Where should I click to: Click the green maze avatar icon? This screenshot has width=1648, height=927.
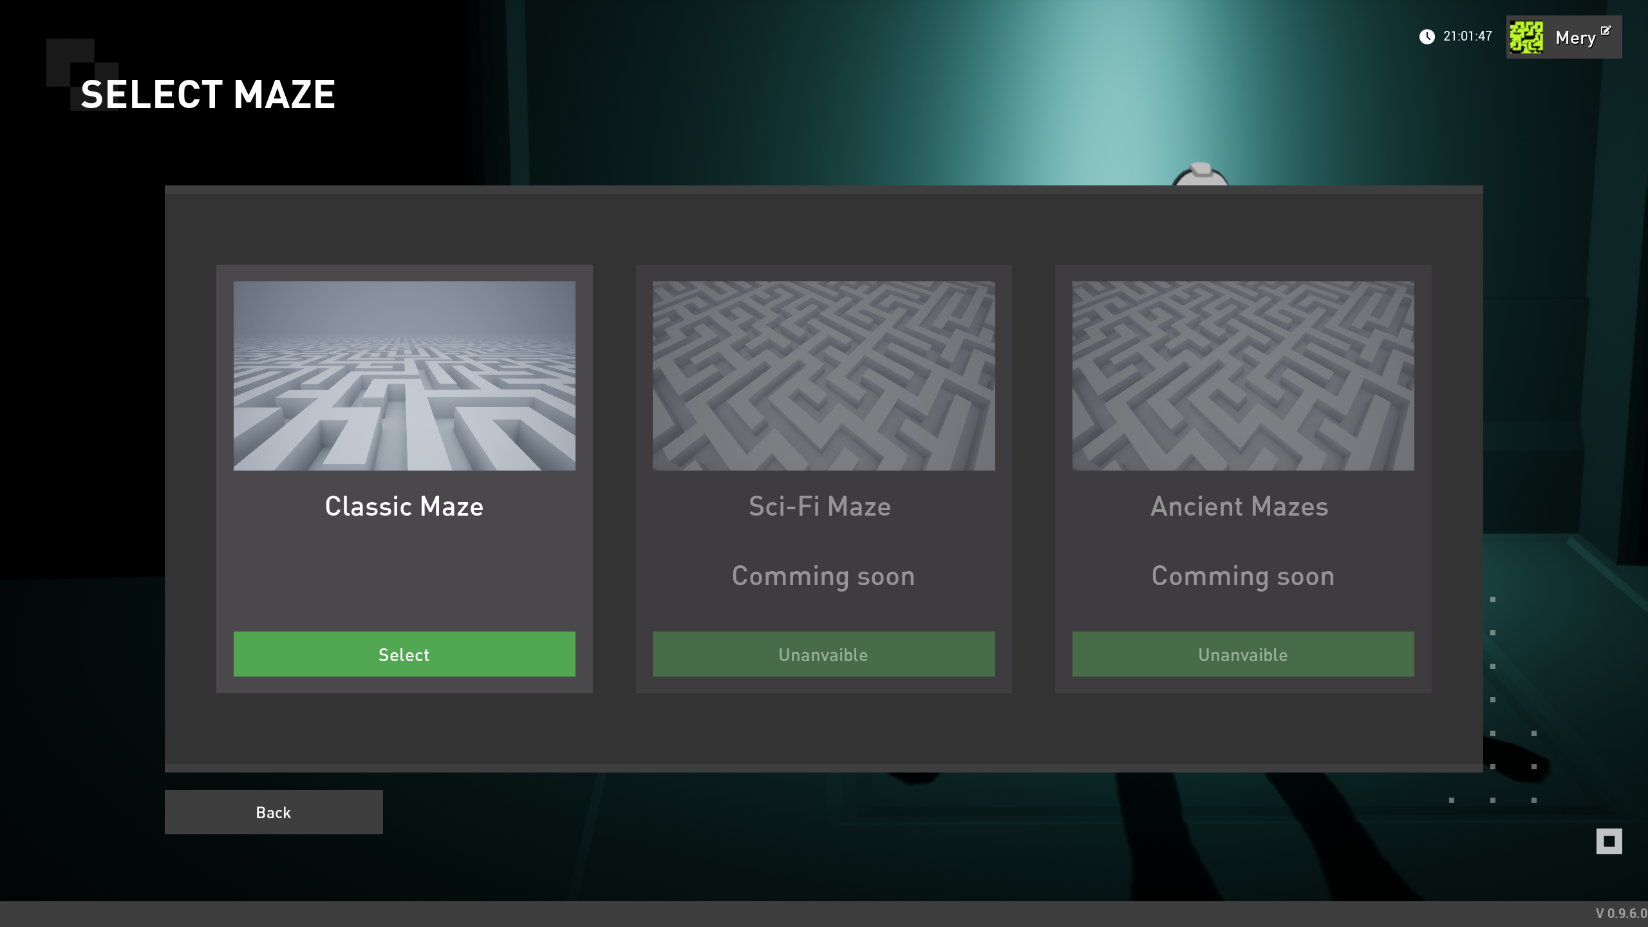click(x=1526, y=37)
